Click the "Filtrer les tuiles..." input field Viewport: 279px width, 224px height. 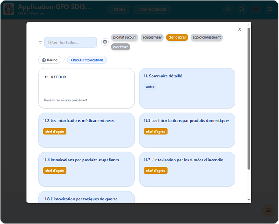70,42
